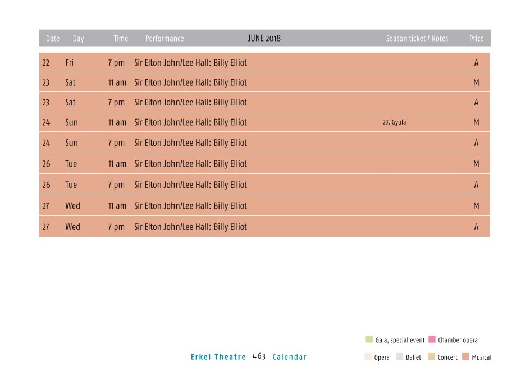Select the Day column header

(78, 39)
